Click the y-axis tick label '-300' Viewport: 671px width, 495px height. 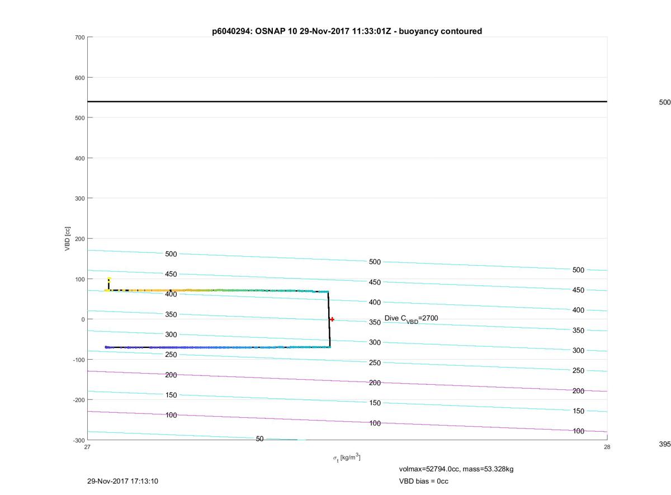coord(78,440)
